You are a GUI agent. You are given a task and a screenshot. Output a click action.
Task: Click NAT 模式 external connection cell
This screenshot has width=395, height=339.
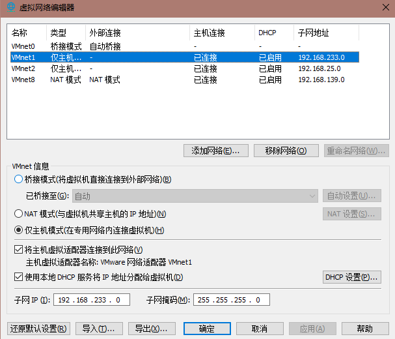click(x=105, y=80)
